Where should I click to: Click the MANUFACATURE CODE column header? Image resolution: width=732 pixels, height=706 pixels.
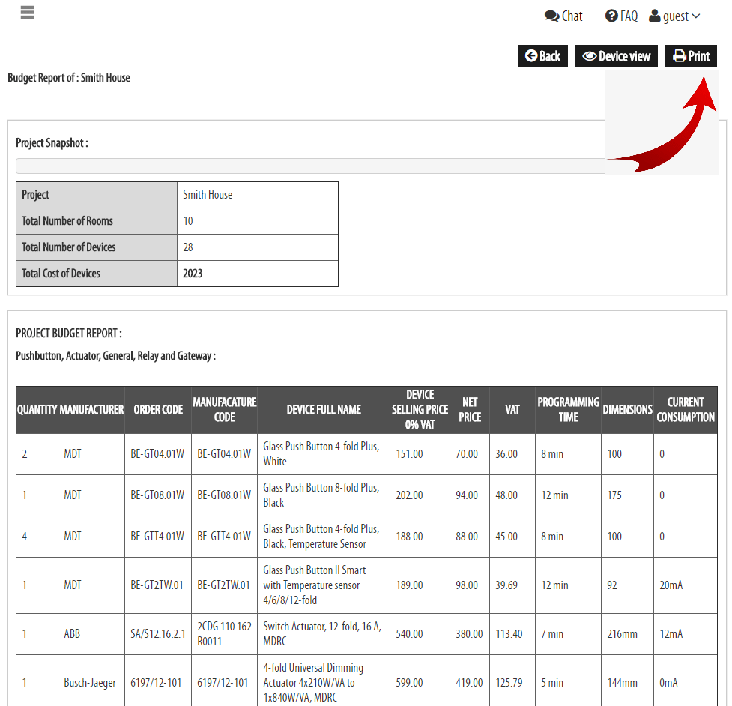tap(225, 410)
